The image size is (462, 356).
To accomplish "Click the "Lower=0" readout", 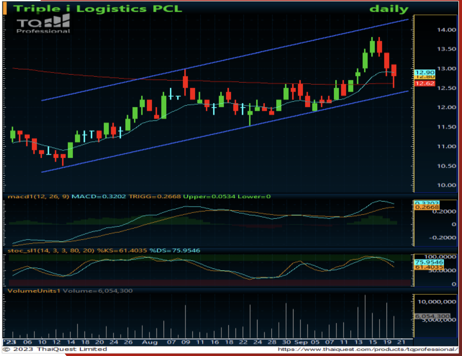I will point(254,197).
